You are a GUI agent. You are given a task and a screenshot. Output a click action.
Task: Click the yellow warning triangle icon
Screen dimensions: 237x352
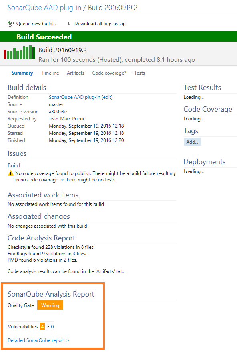tap(10, 173)
